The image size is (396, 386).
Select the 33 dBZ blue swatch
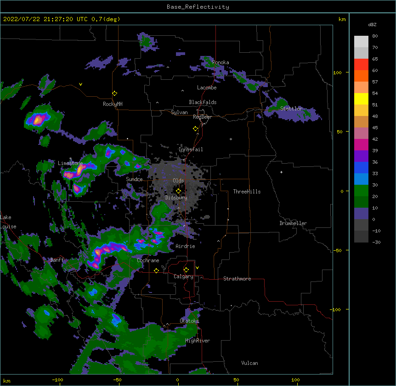tap(361, 167)
